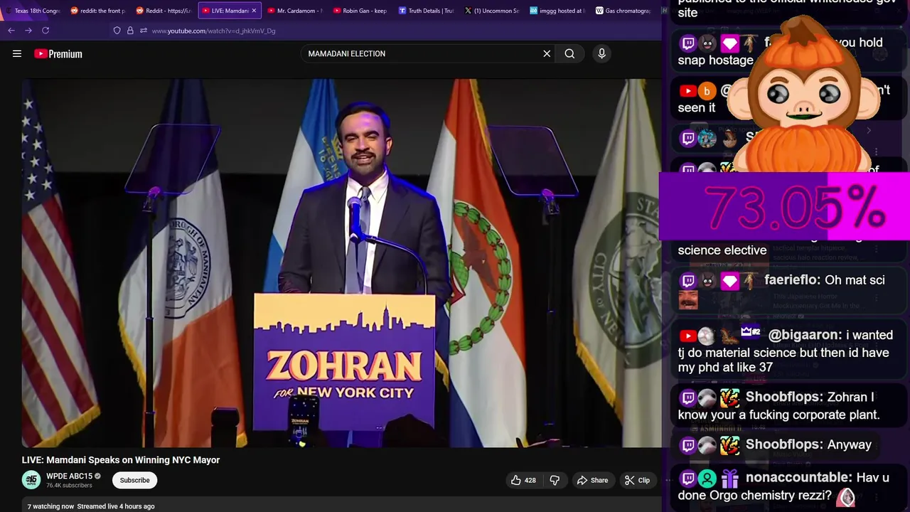Screen dimensions: 910x512
Task: Open site permissions icon in address bar
Action: [x=143, y=31]
